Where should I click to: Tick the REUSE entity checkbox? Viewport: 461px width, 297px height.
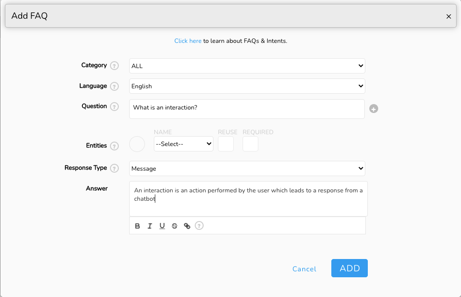tap(226, 144)
